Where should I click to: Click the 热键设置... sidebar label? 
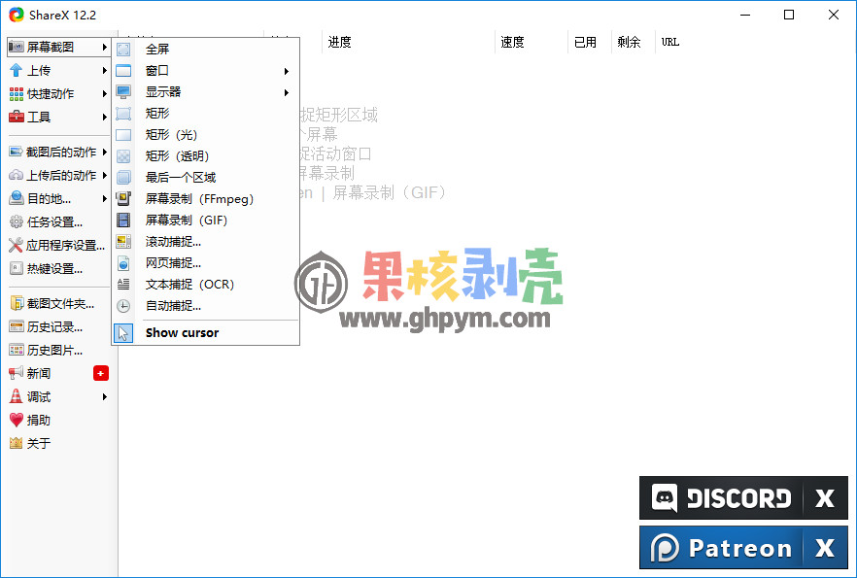click(x=54, y=268)
